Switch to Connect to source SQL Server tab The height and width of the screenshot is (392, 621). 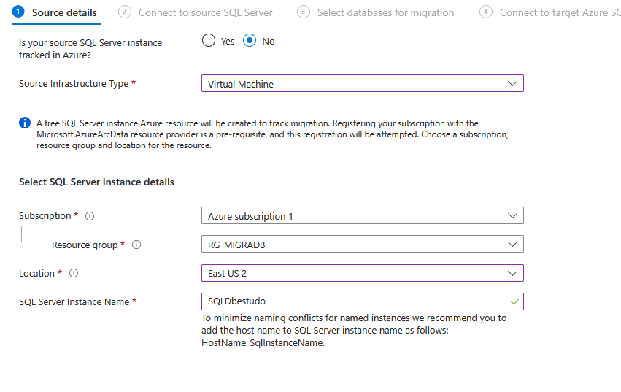tap(205, 12)
